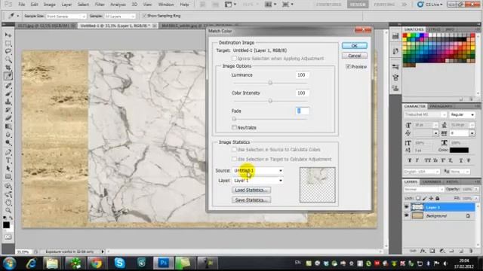Click the Fade value input field
Viewport: 483px width, 271px height.
tap(302, 111)
